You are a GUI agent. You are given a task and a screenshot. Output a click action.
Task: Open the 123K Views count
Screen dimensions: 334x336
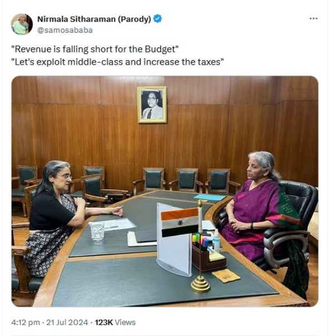[115, 322]
